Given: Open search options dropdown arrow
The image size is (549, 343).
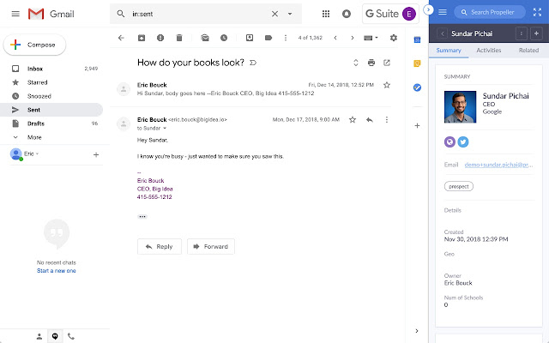Looking at the screenshot, I should pyautogui.click(x=290, y=14).
